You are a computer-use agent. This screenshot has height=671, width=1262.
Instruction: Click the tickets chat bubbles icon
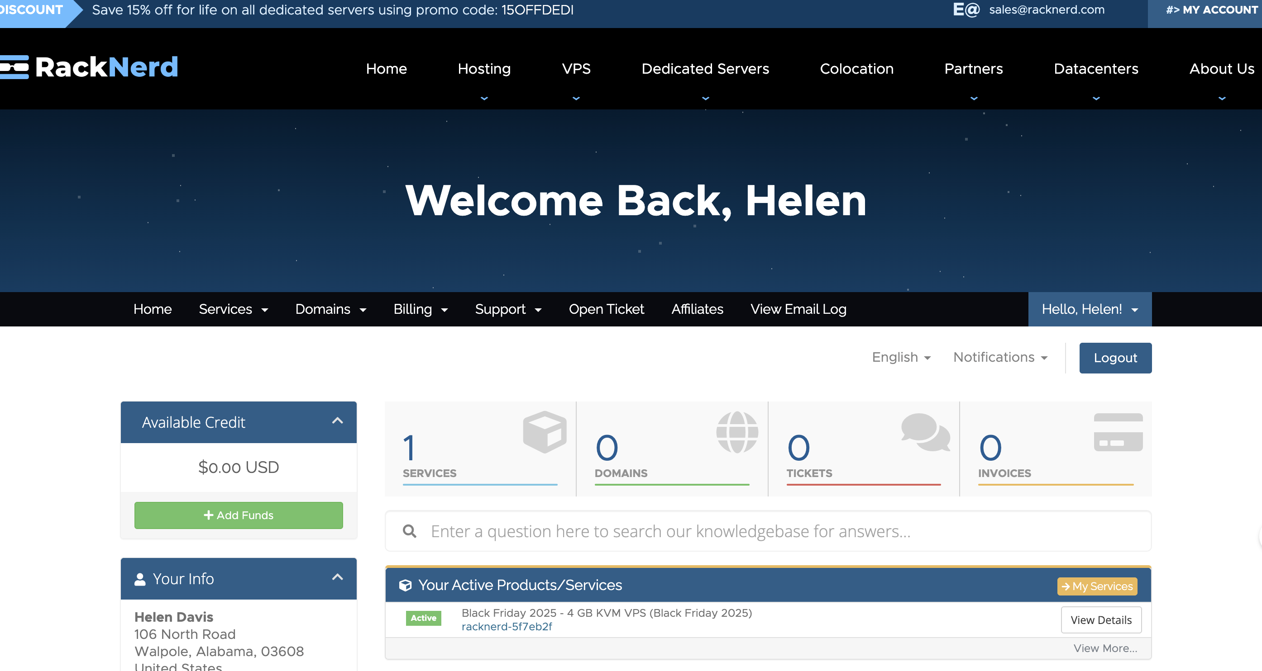(925, 432)
